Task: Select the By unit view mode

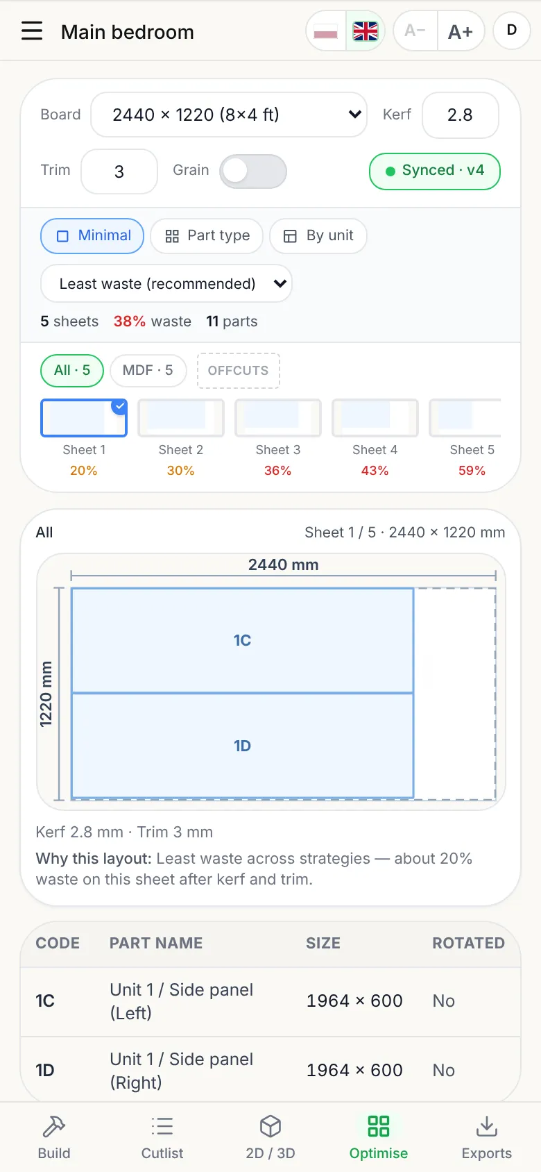Action: click(x=318, y=236)
